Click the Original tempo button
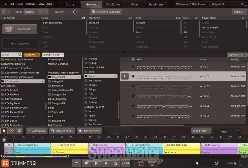The height and width of the screenshot is (168, 248). 30,12
